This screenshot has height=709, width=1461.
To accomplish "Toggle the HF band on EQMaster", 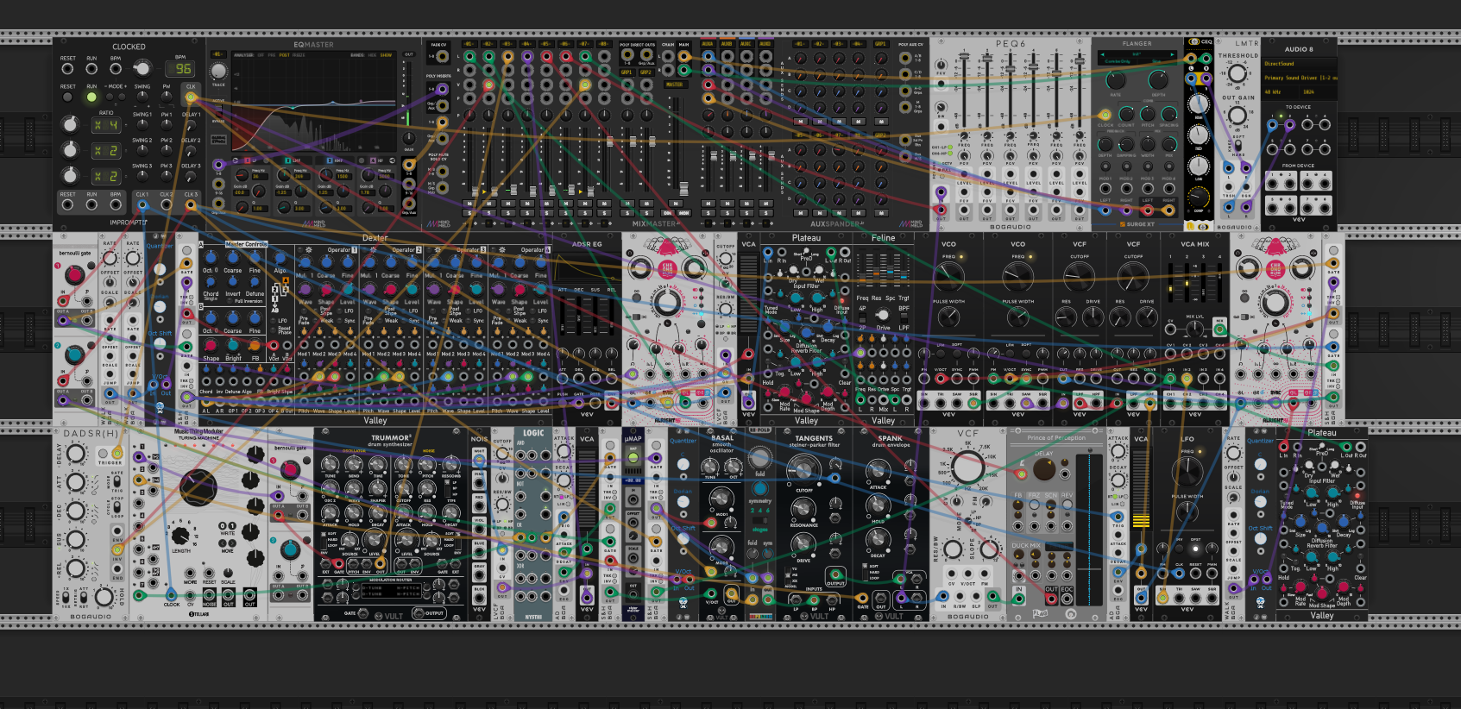I will (372, 160).
